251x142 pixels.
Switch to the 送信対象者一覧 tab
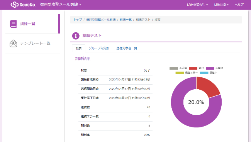coord(127,48)
